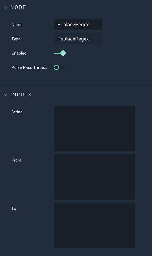Screen dimensions: 152x256
Task: Click the divider between NODE and INPUTS
Action: click(x=76, y=85)
